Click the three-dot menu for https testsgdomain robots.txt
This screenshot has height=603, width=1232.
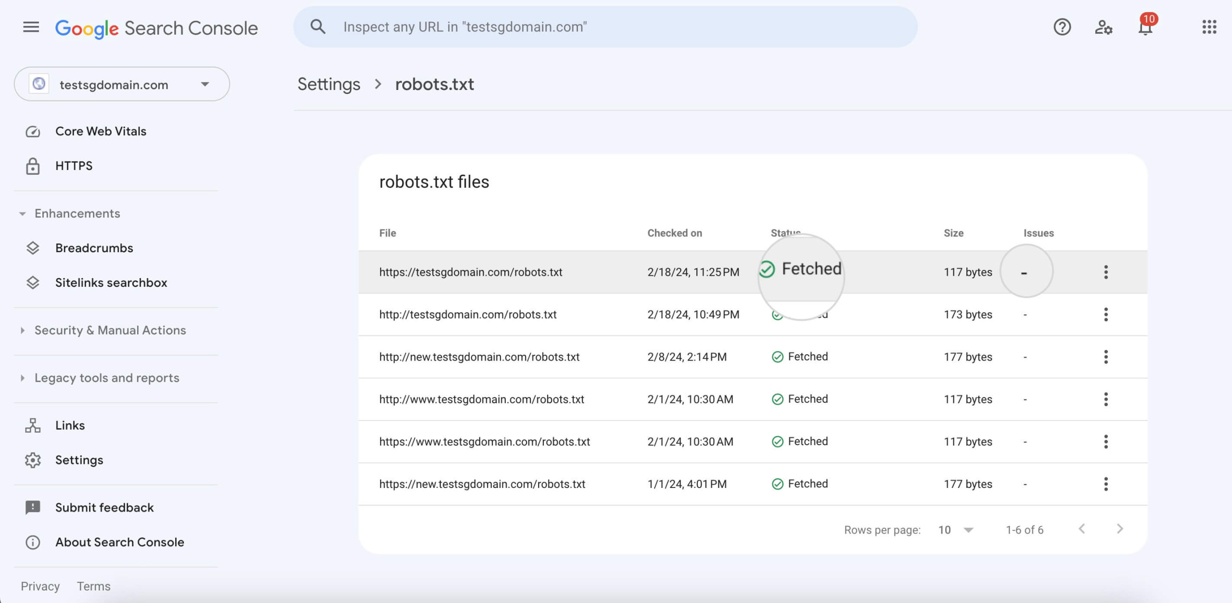tap(1105, 272)
